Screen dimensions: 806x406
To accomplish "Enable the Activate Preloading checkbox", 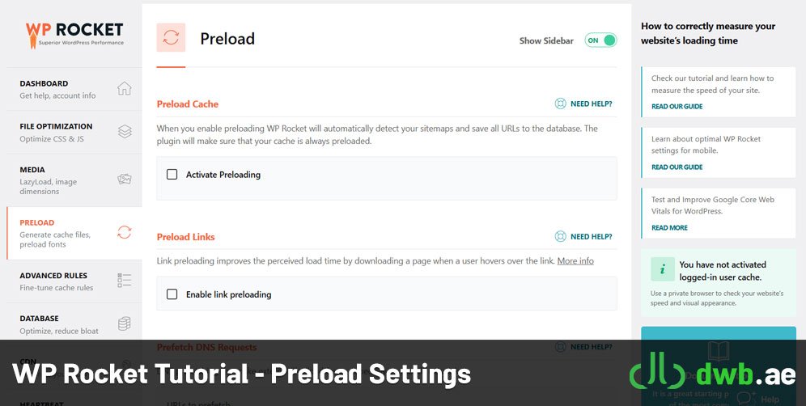I will pyautogui.click(x=172, y=174).
